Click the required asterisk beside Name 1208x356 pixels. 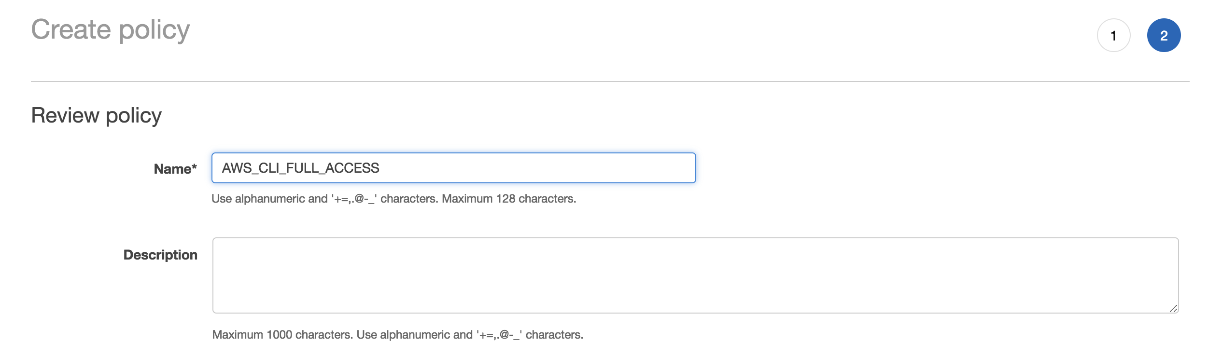point(194,167)
